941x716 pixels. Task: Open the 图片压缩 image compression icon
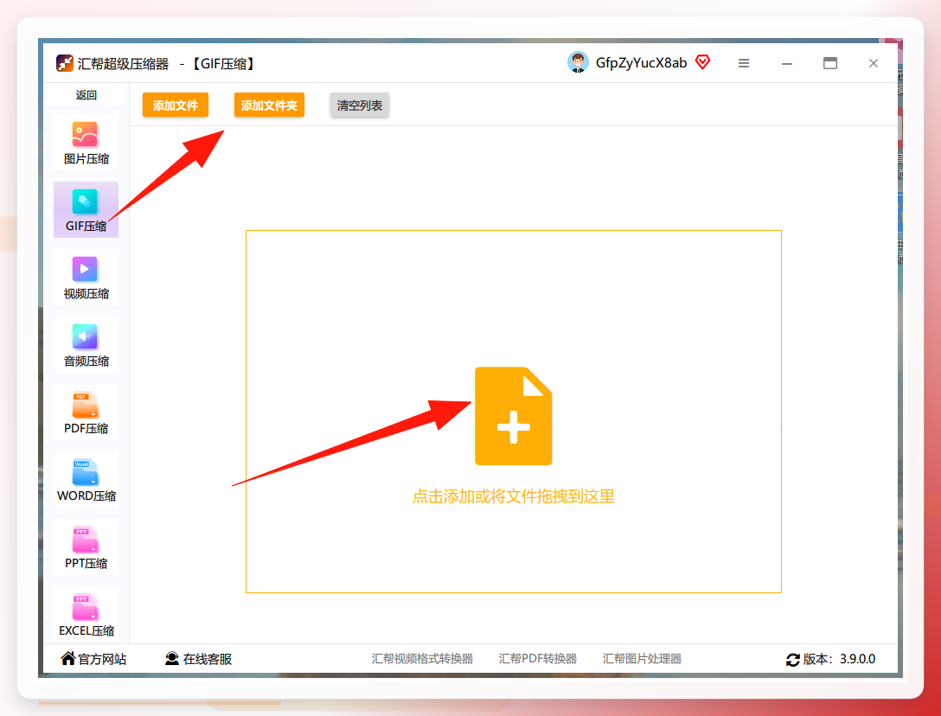(x=85, y=134)
